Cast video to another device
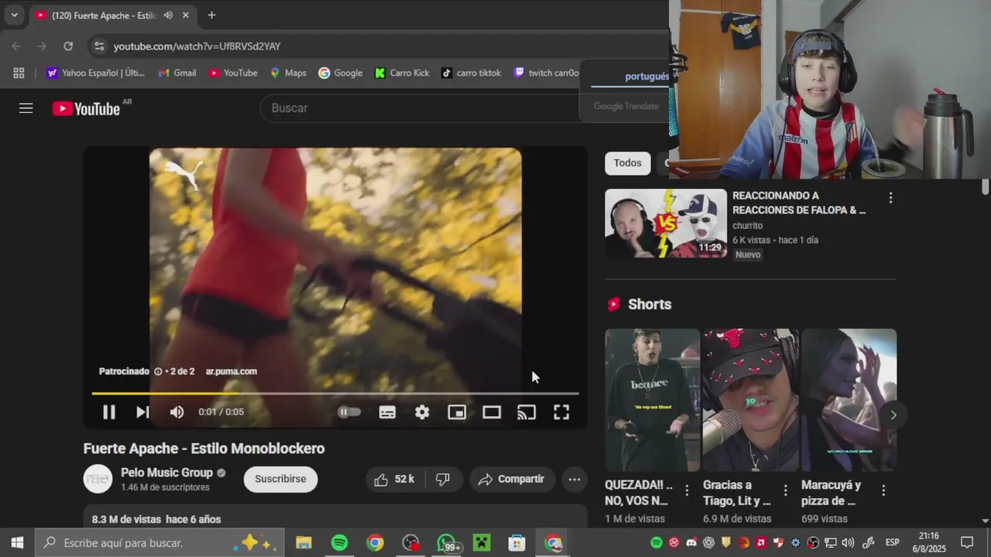The height and width of the screenshot is (557, 991). click(526, 412)
